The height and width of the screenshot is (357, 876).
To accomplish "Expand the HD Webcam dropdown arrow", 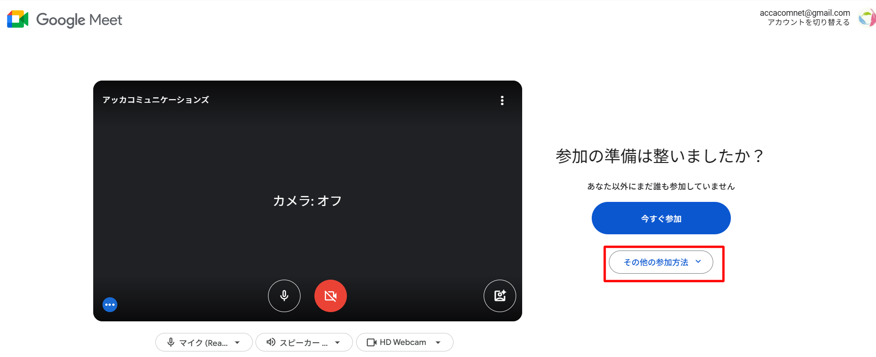I will click(438, 343).
